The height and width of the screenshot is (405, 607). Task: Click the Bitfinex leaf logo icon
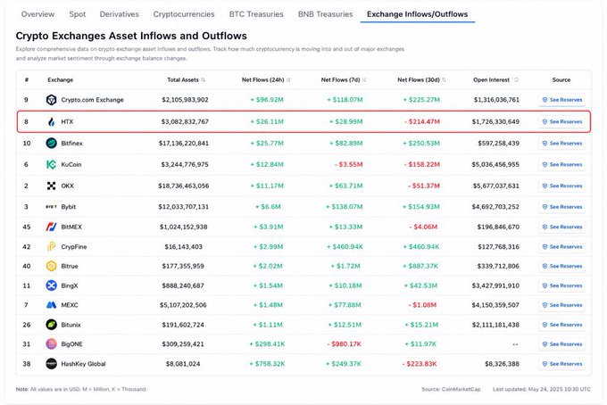coord(51,143)
